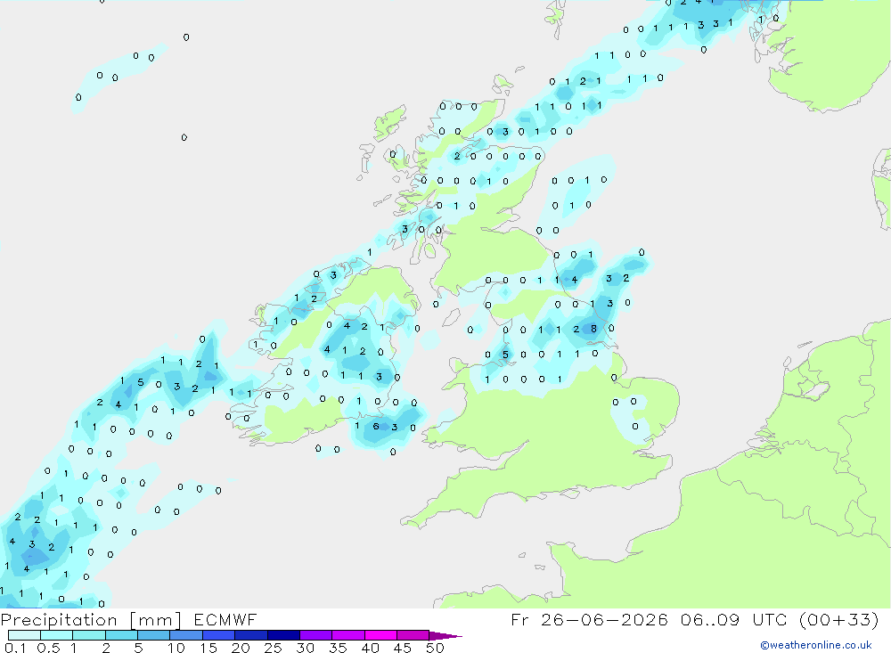Click the 15–20 mm legend color swatch
This screenshot has width=891, height=653.
coord(219,635)
